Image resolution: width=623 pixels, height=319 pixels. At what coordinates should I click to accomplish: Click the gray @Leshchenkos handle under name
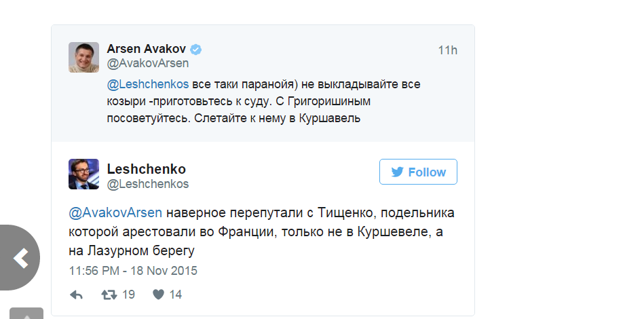[148, 184]
